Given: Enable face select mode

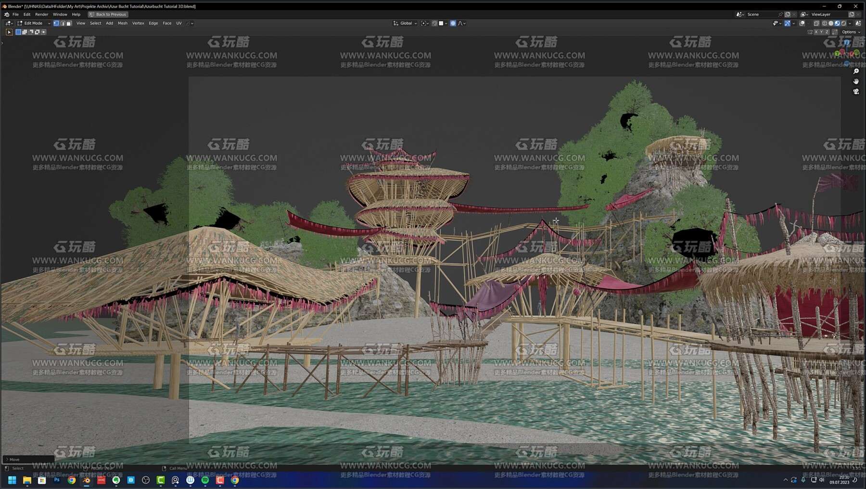Looking at the screenshot, I should [69, 23].
